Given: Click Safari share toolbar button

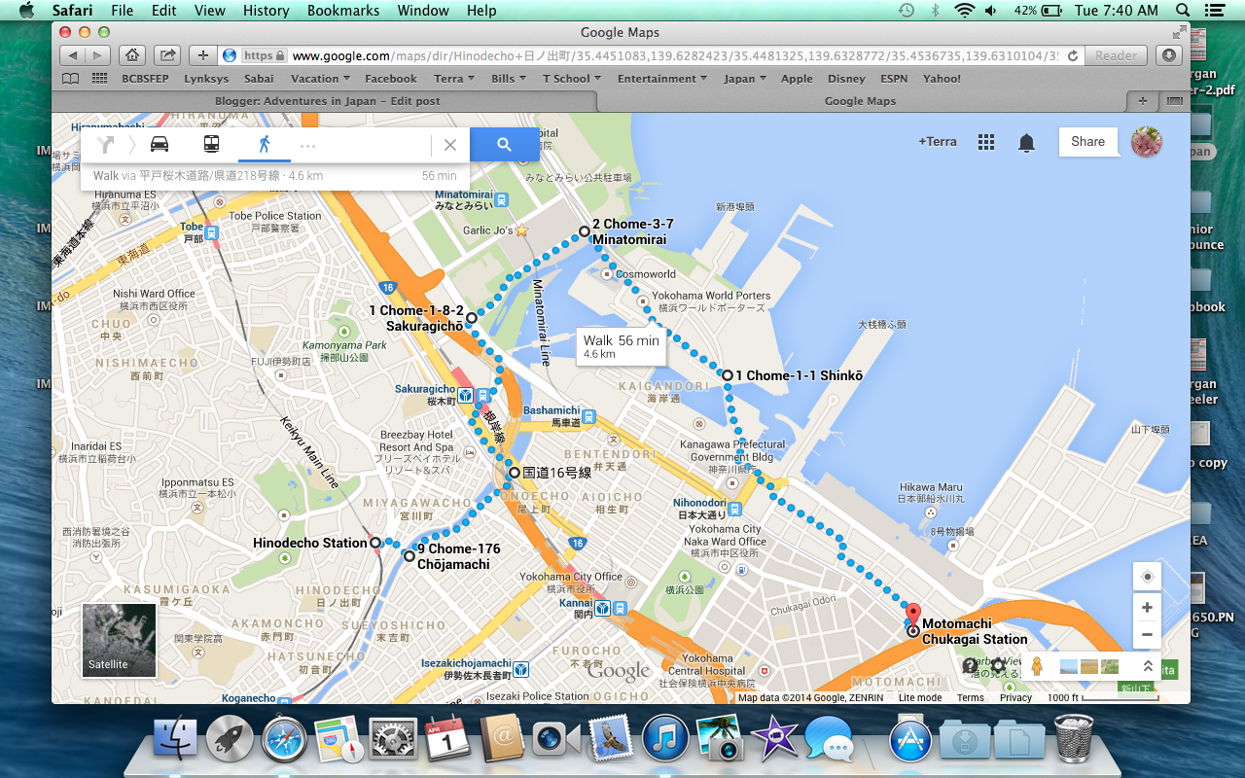Looking at the screenshot, I should [x=167, y=55].
